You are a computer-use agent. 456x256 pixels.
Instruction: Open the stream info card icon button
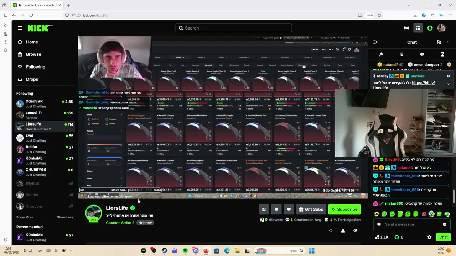264,209
